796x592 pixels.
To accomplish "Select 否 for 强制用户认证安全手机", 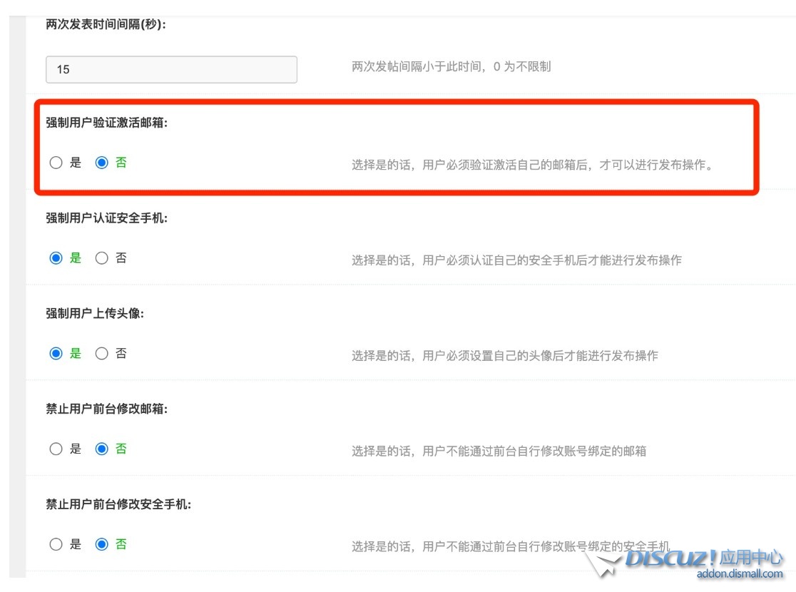I will [101, 257].
